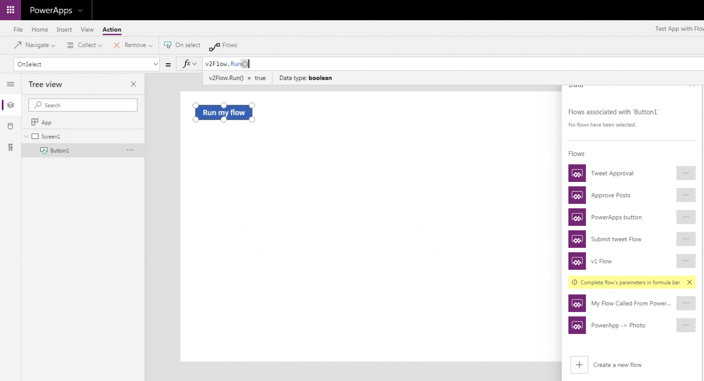Open Submit tweet Flow more options ellipsis
The image size is (704, 381).
[x=686, y=239]
